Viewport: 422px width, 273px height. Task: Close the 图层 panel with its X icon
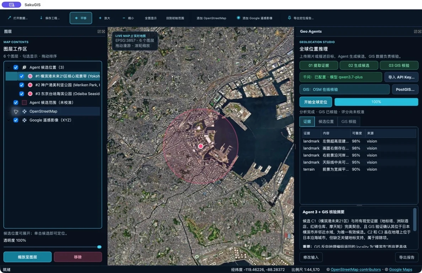click(x=103, y=32)
